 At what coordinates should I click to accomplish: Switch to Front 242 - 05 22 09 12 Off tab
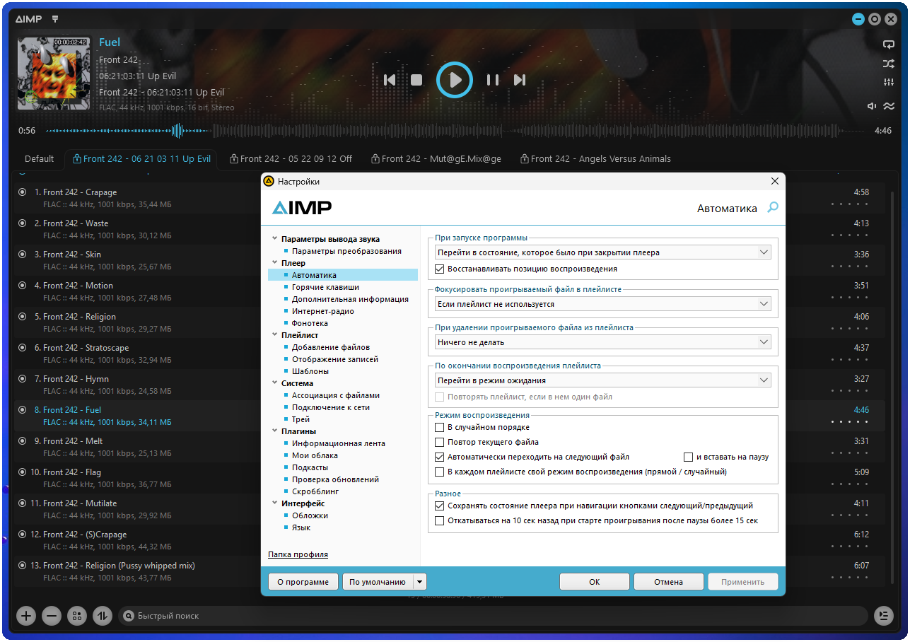click(291, 159)
